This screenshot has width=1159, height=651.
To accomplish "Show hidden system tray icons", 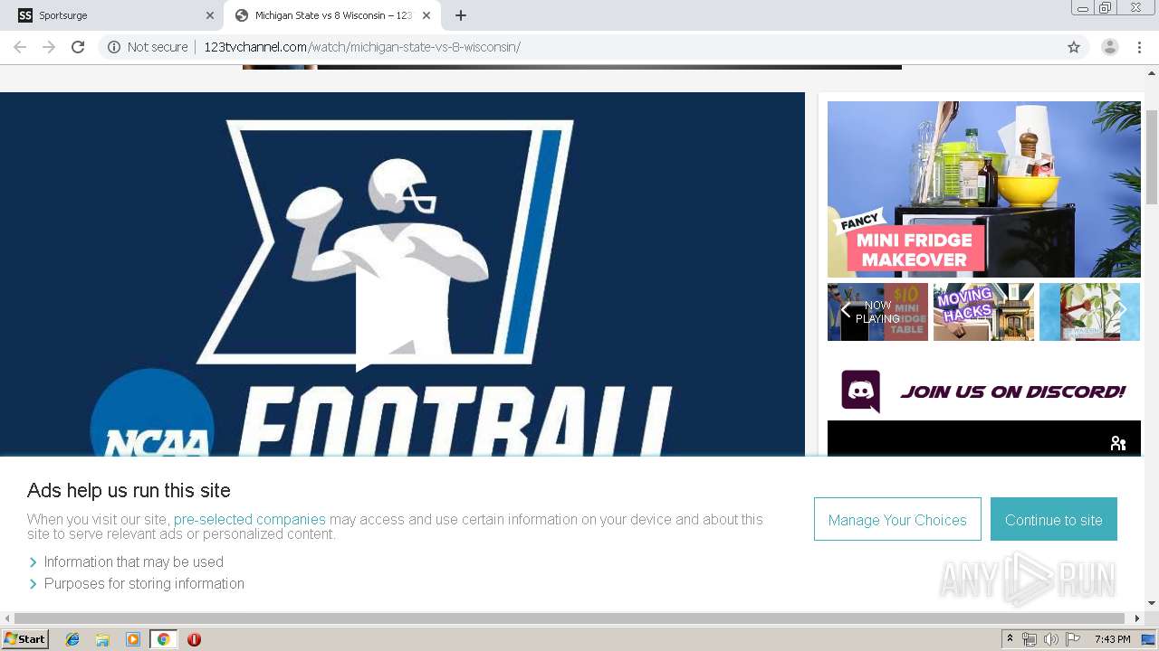I will (1010, 639).
